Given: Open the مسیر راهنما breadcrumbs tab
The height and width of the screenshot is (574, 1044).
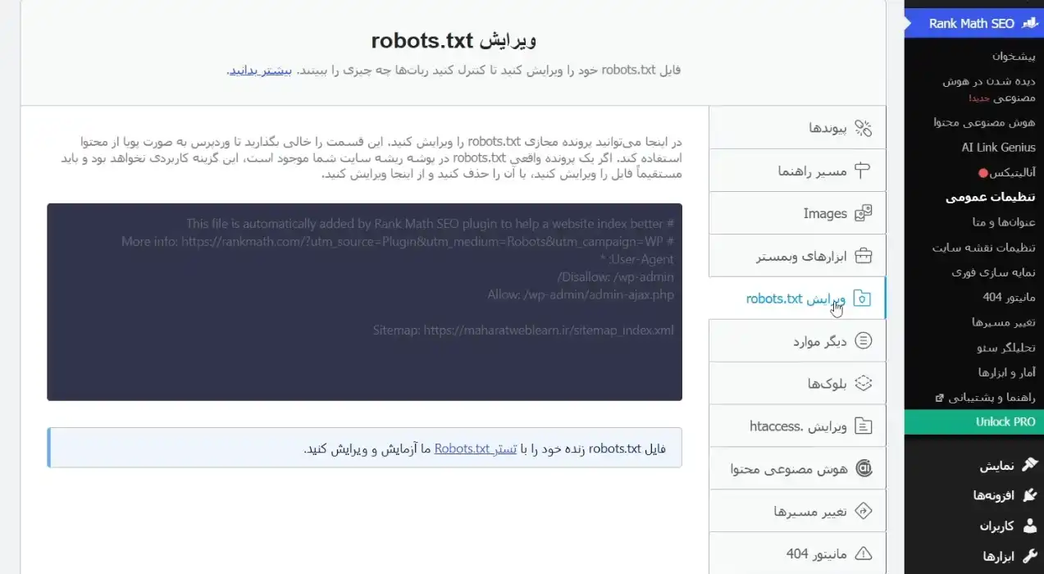Looking at the screenshot, I should [x=797, y=171].
